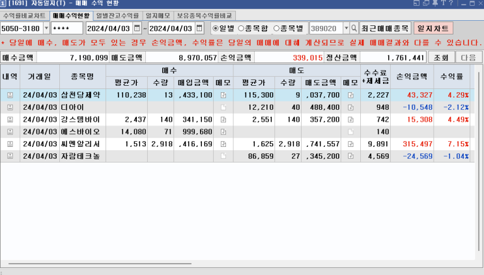Click the 거래일 column header

(x=40, y=76)
